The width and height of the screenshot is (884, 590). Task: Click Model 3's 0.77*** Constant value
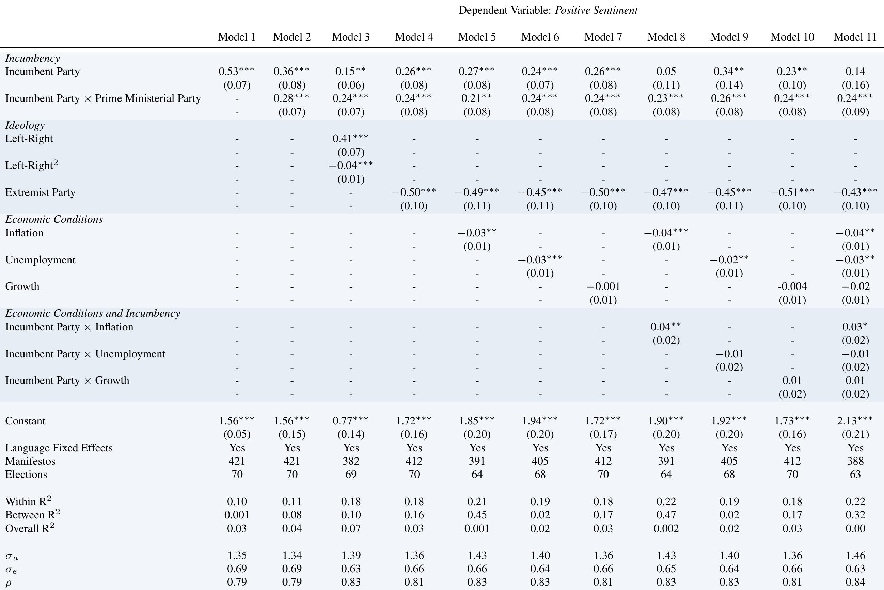351,421
